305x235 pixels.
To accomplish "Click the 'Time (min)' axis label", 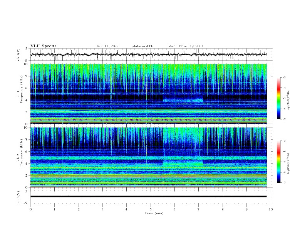I will tap(154, 213).
